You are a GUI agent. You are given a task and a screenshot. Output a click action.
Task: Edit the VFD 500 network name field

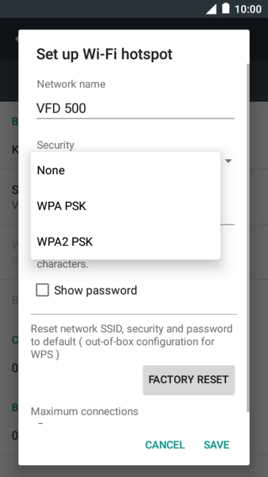pos(135,109)
